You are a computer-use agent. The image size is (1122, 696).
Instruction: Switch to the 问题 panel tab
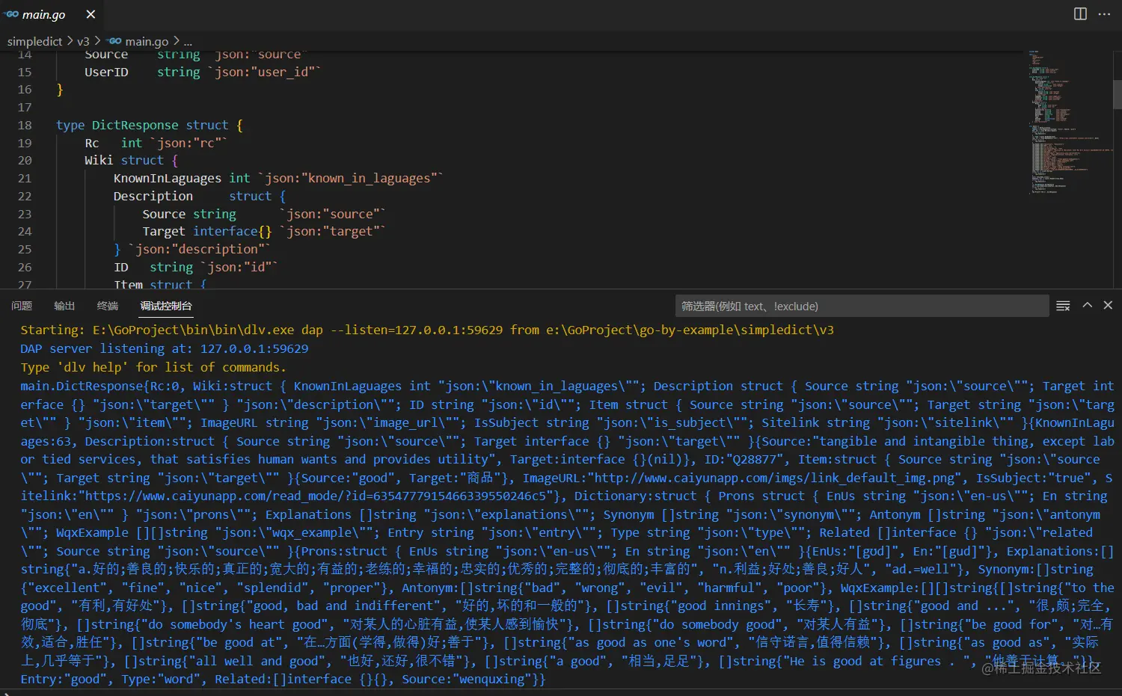tap(22, 306)
